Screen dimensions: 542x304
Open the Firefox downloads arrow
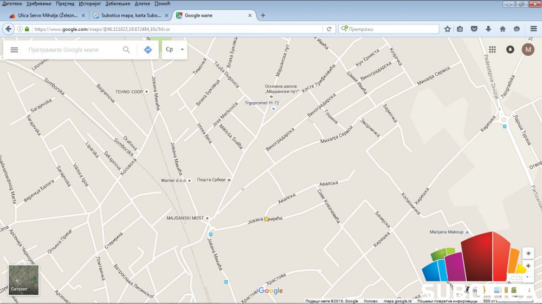(488, 29)
